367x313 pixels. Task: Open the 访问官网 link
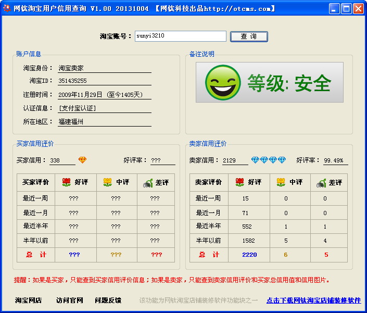(70, 300)
